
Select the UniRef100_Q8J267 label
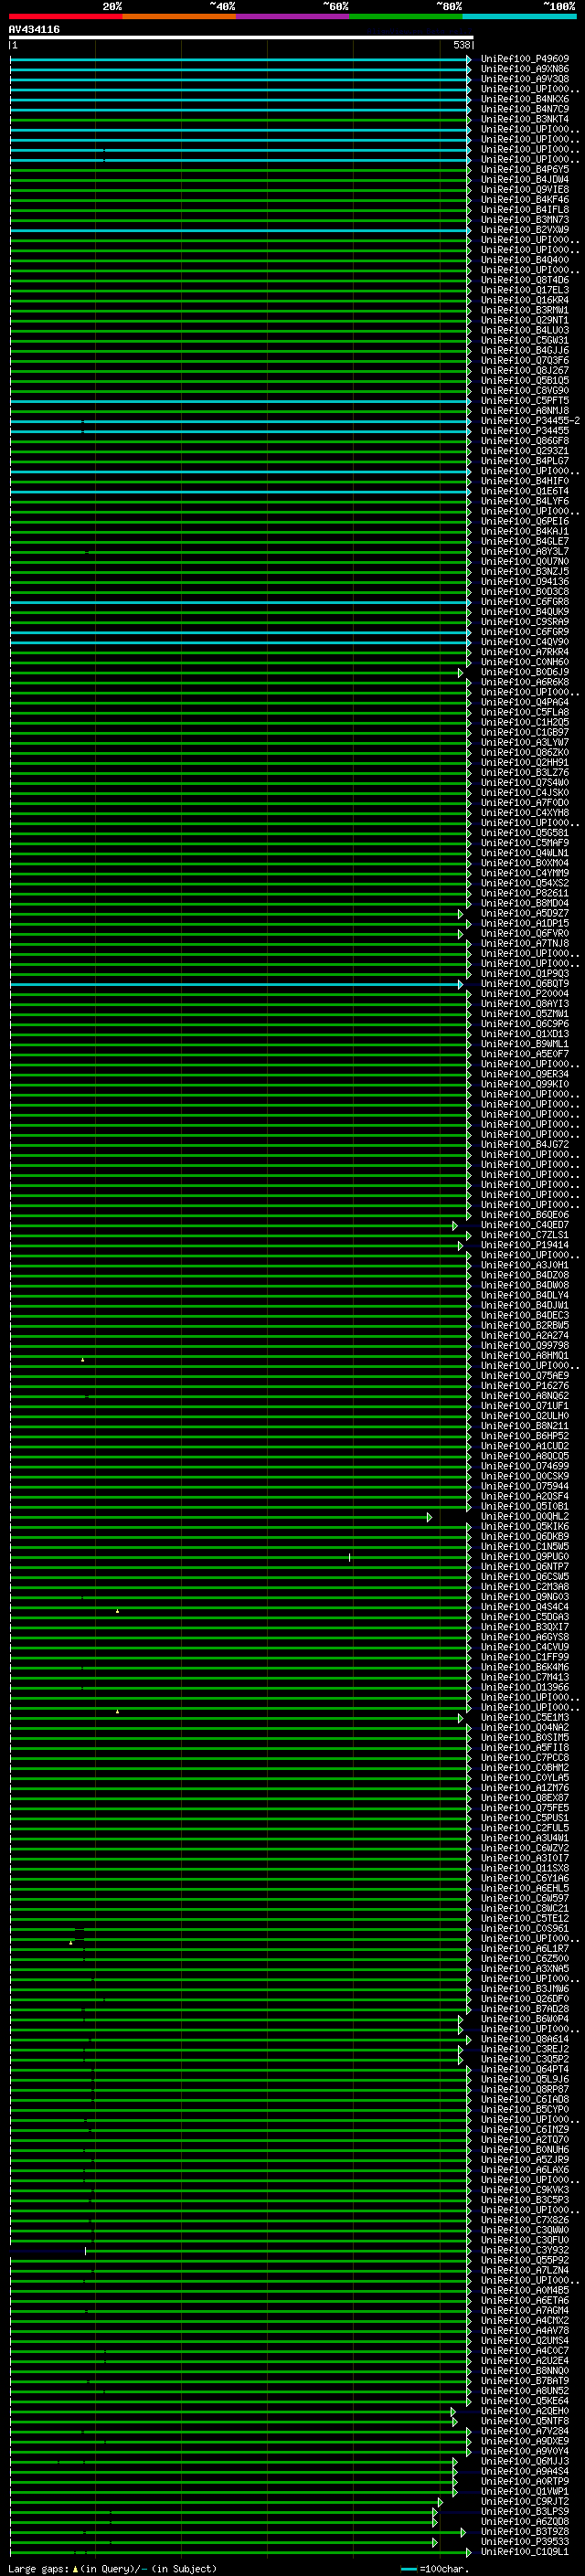[524, 370]
